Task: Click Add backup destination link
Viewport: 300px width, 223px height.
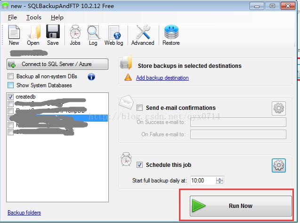Action: tap(162, 78)
